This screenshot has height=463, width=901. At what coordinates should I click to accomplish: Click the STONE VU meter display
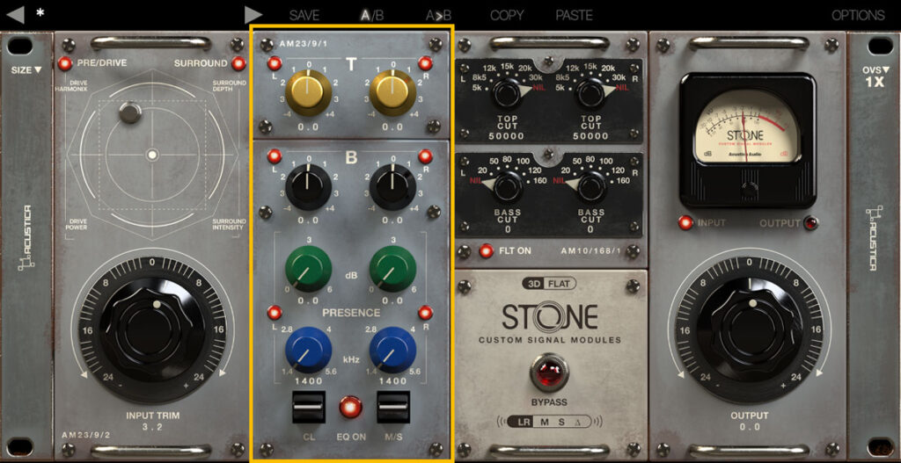click(748, 127)
